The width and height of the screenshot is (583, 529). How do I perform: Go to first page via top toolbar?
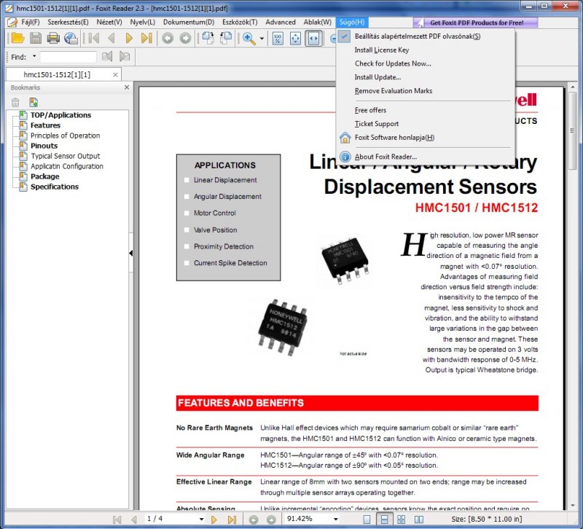coord(94,39)
